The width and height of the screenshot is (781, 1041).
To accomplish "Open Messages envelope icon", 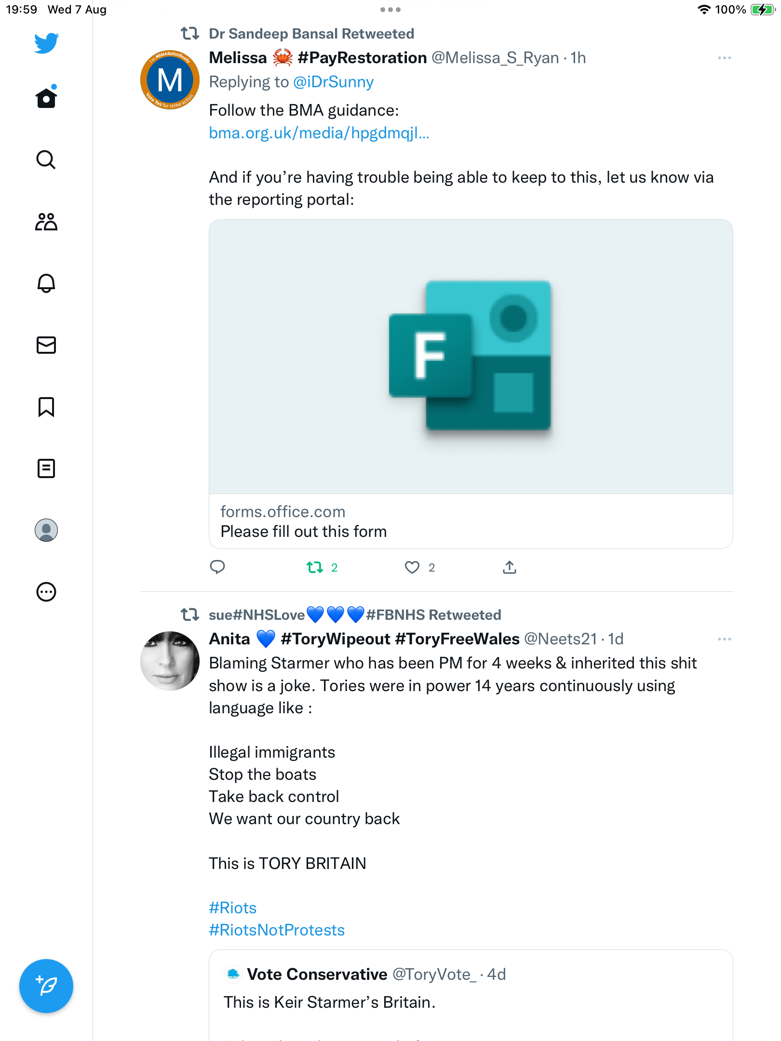I will tap(46, 345).
